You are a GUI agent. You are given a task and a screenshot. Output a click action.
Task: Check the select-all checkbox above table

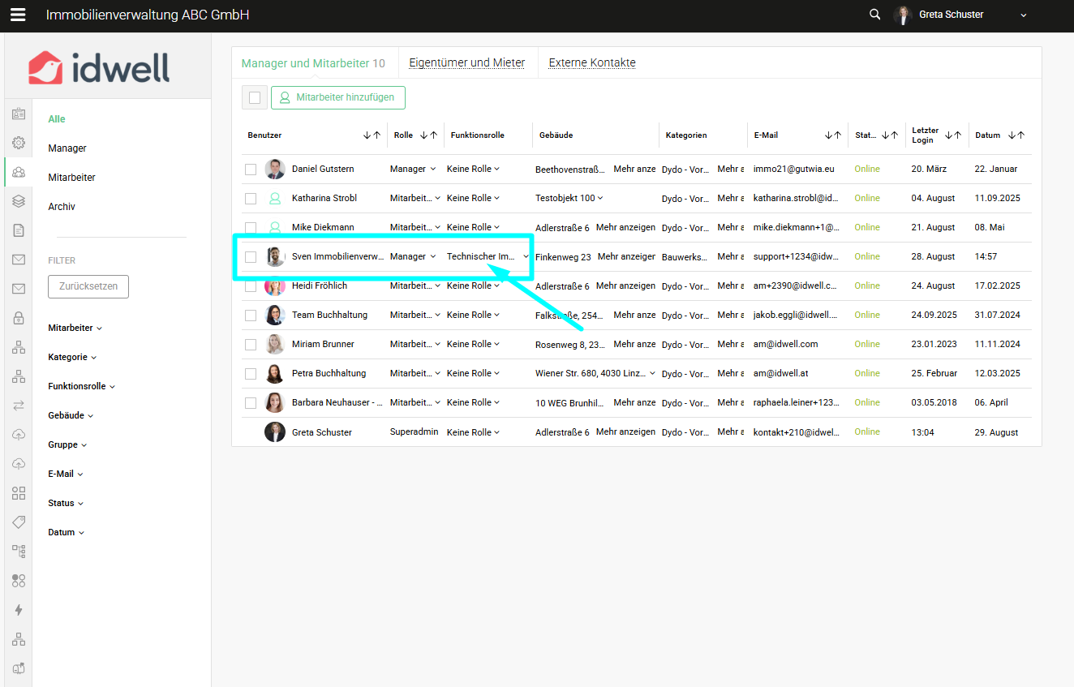pyautogui.click(x=255, y=97)
